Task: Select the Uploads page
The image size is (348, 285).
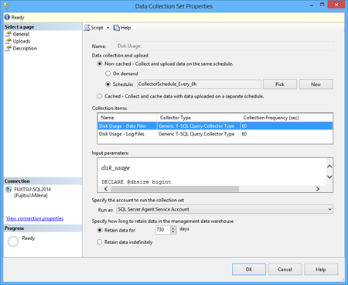Action: click(x=22, y=41)
